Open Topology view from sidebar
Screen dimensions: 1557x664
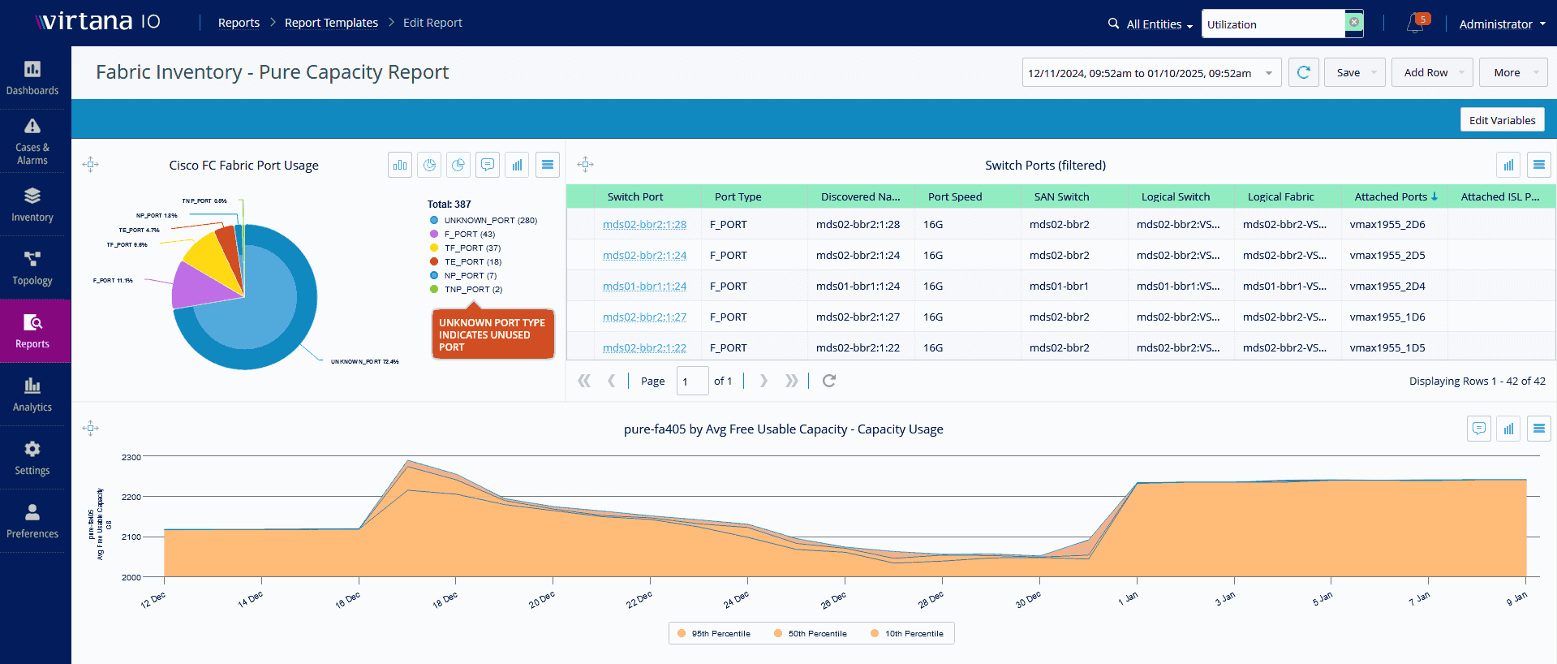32,268
